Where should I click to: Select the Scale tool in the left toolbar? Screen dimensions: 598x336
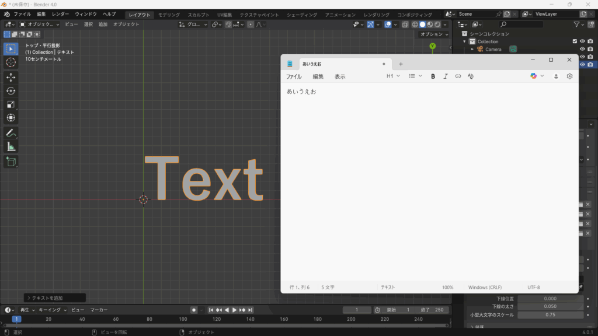tap(11, 104)
